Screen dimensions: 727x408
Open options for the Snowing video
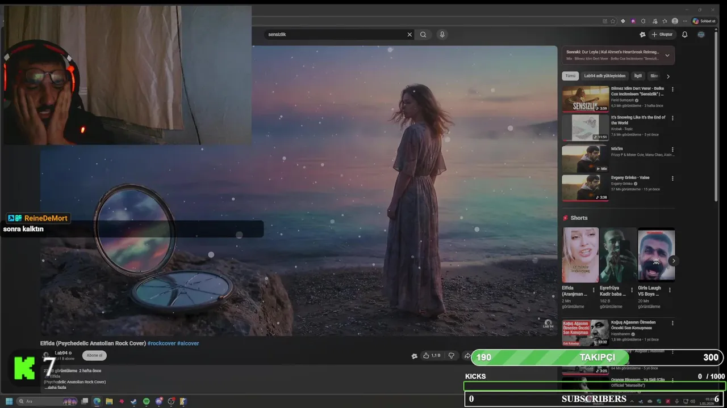pyautogui.click(x=672, y=118)
